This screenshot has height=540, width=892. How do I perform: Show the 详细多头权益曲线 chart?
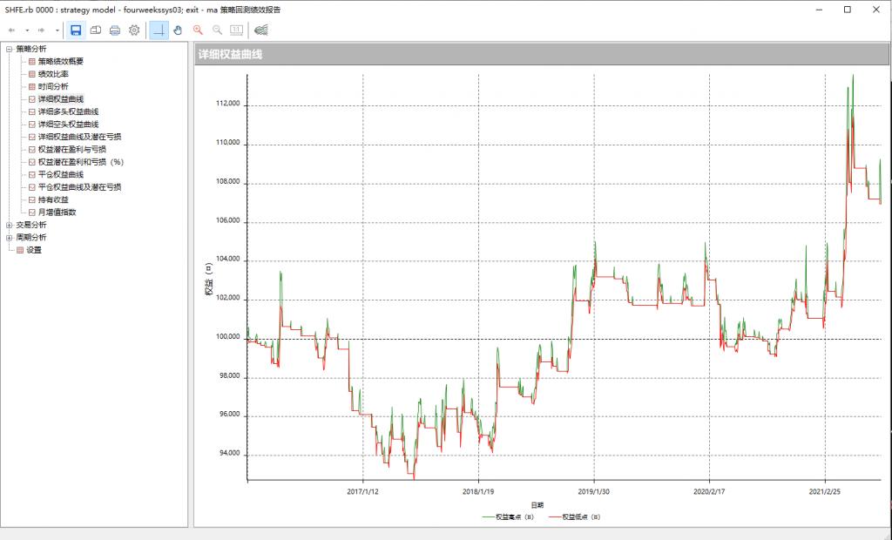click(68, 111)
